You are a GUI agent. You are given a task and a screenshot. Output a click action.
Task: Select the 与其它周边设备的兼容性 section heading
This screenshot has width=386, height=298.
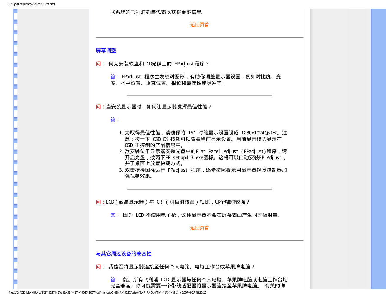click(124, 254)
